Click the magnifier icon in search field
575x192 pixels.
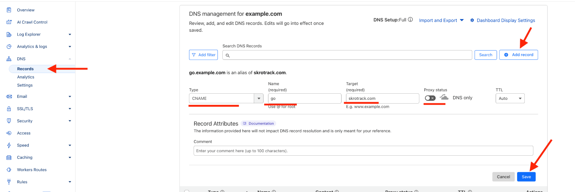[x=227, y=55]
